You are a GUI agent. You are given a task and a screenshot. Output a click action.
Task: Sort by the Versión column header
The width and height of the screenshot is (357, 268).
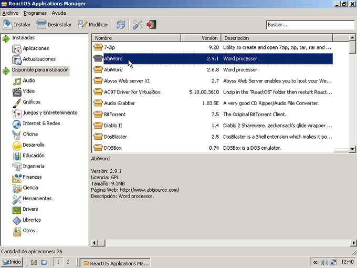tap(201, 38)
